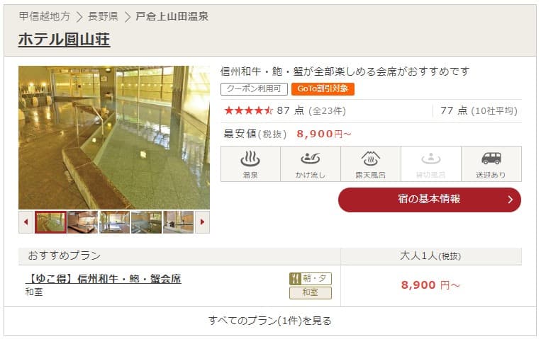
Task: Open 戸倉上山田温泉 breadcrumb link
Action: (172, 16)
